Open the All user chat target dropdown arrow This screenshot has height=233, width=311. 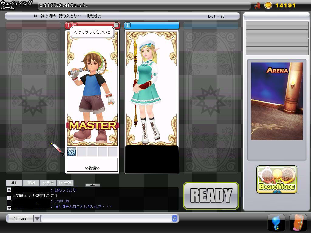(37, 218)
